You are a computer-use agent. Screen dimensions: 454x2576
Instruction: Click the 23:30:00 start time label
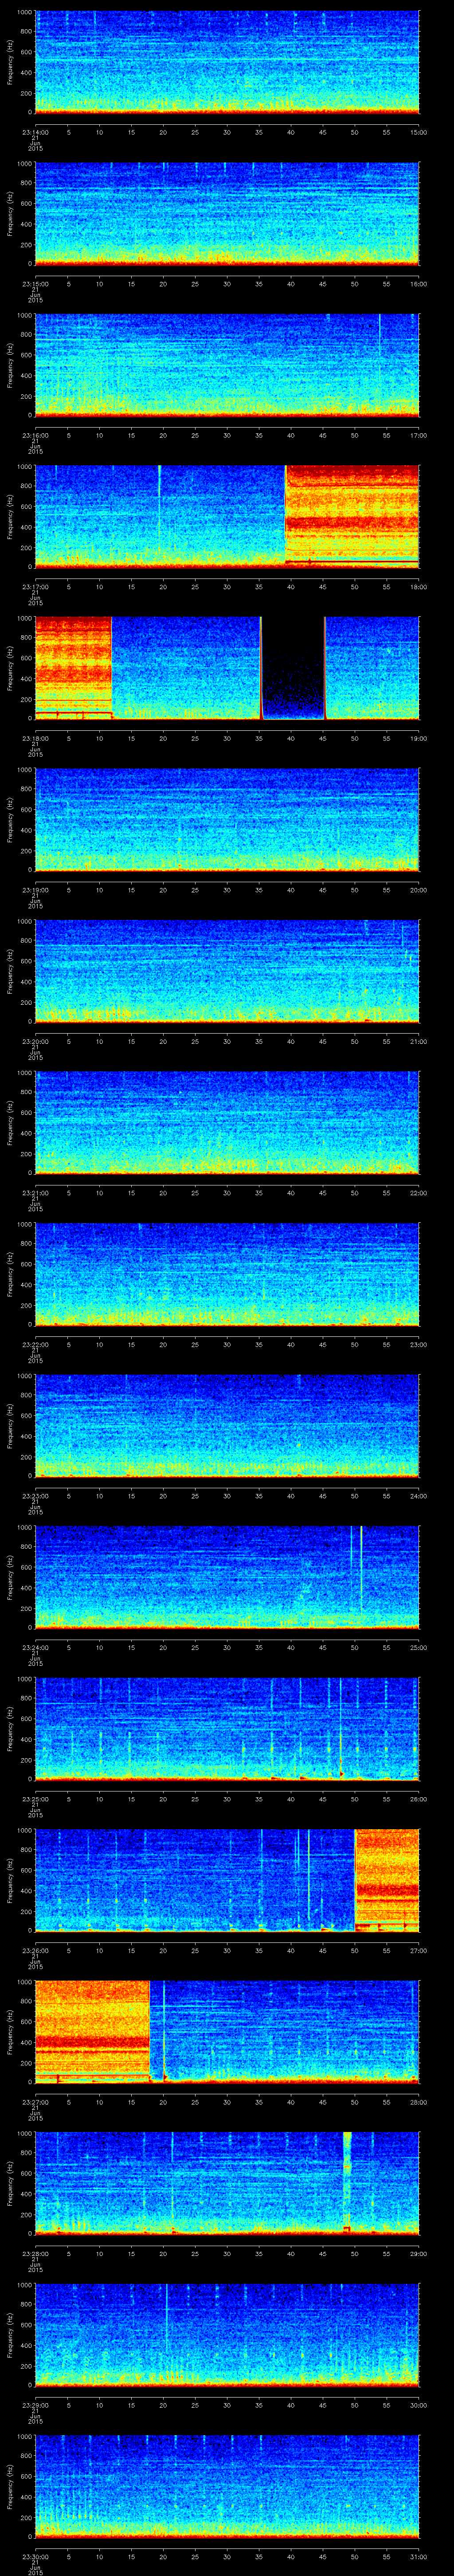point(35,2556)
